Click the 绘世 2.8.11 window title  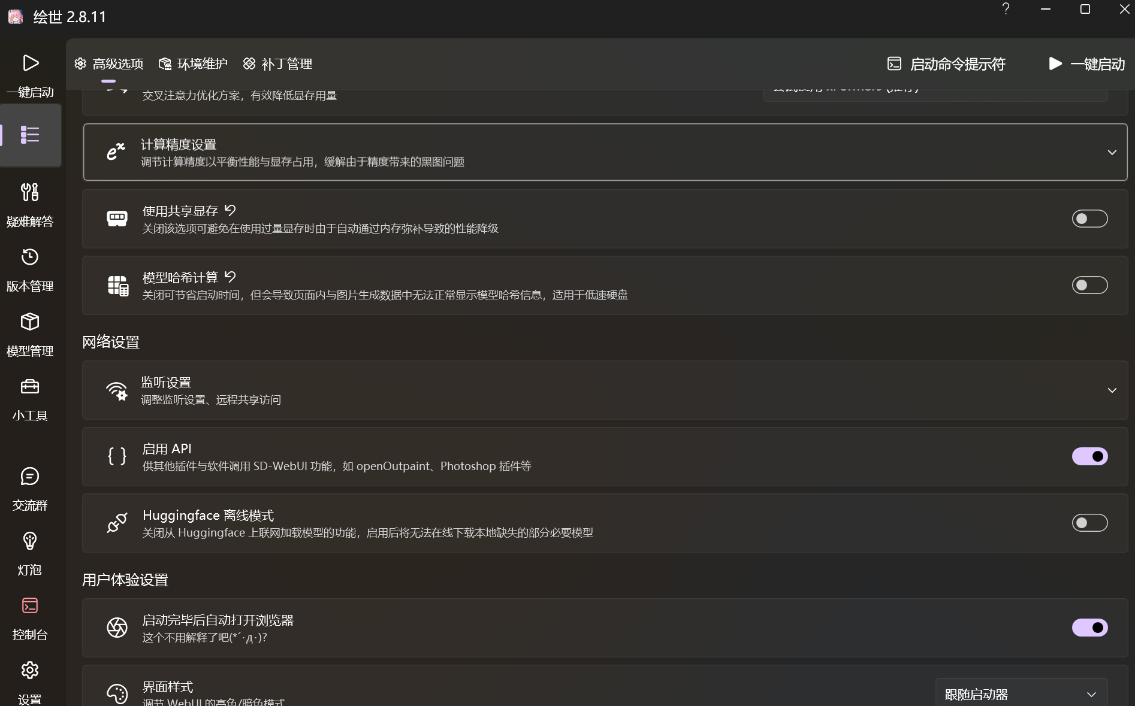[70, 17]
